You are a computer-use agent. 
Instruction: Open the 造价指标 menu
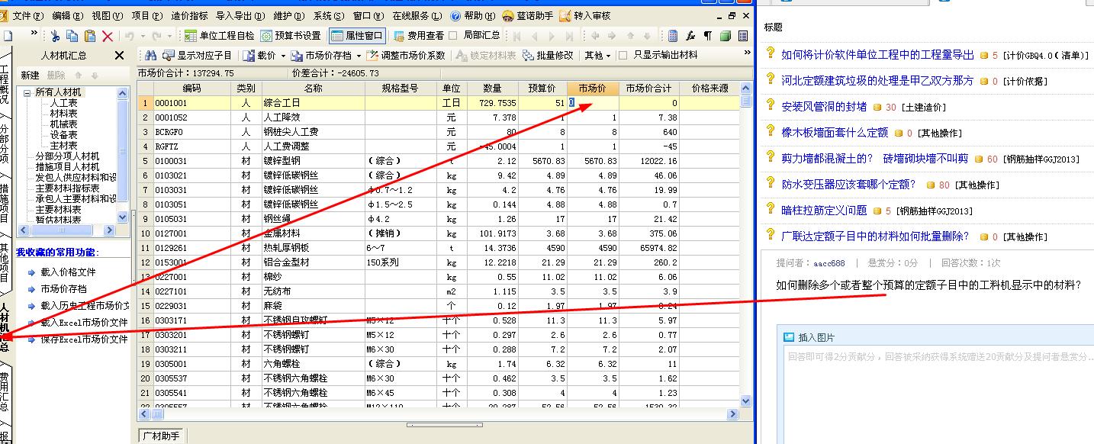pyautogui.click(x=189, y=15)
